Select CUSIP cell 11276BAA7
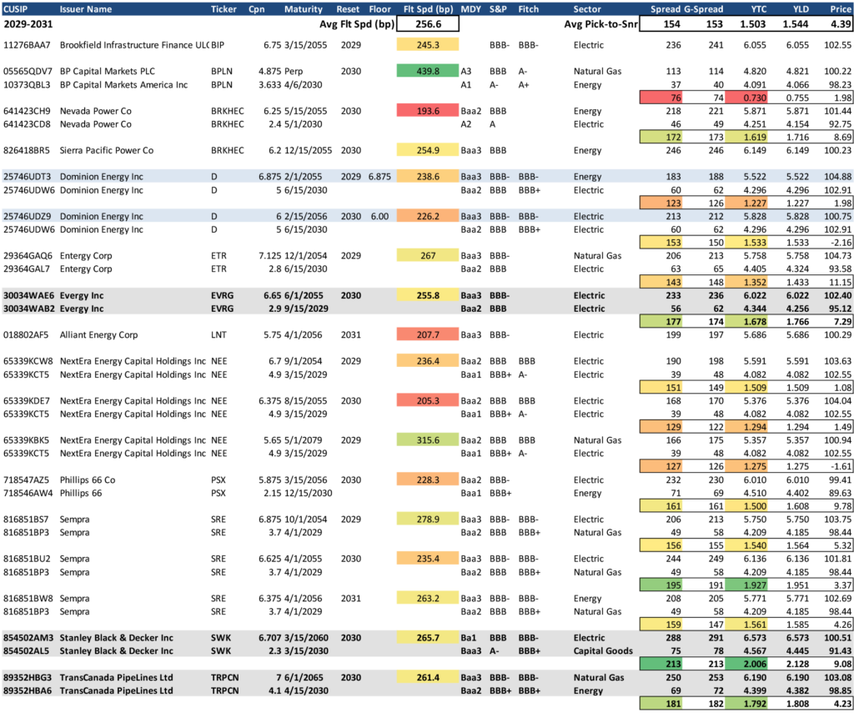The image size is (854, 713). click(x=28, y=45)
